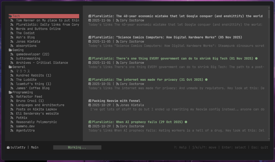This screenshot has height=162, width=275.
Task: Click RSS icon next to buttonmashing
Action: 12,58
